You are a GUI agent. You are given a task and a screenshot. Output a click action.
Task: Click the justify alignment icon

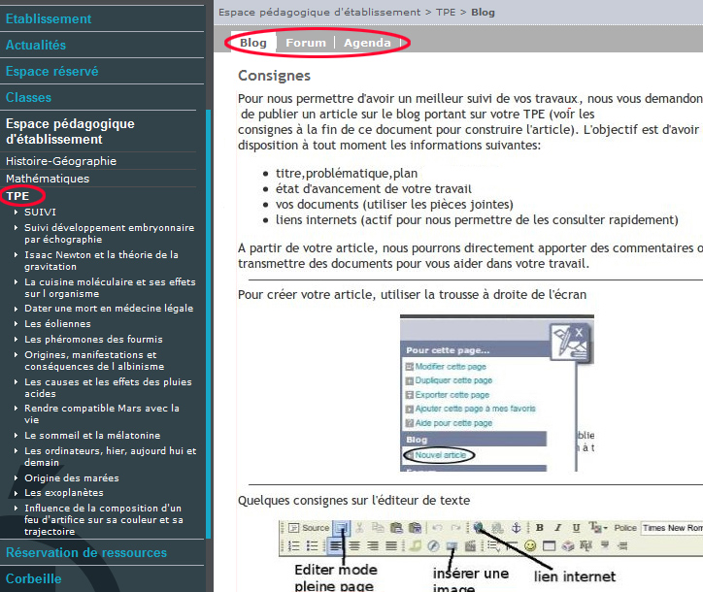[x=391, y=545]
